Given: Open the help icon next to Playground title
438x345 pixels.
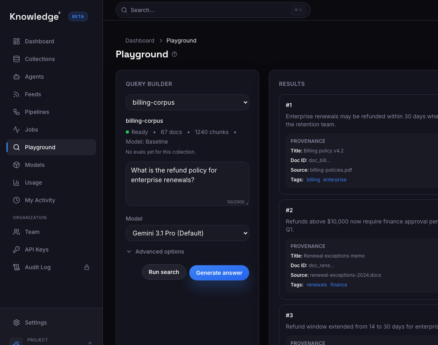Looking at the screenshot, I should 174,54.
